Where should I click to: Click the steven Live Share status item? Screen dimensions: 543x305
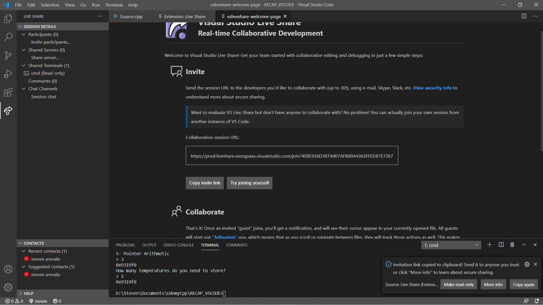coord(38,301)
